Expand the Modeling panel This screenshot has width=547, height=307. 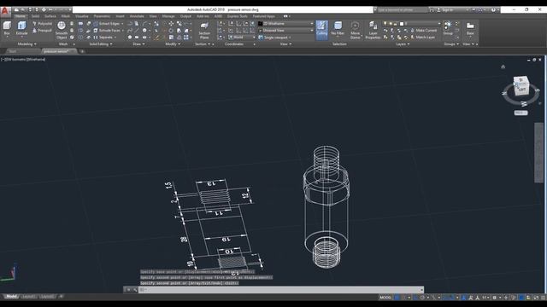tap(26, 44)
